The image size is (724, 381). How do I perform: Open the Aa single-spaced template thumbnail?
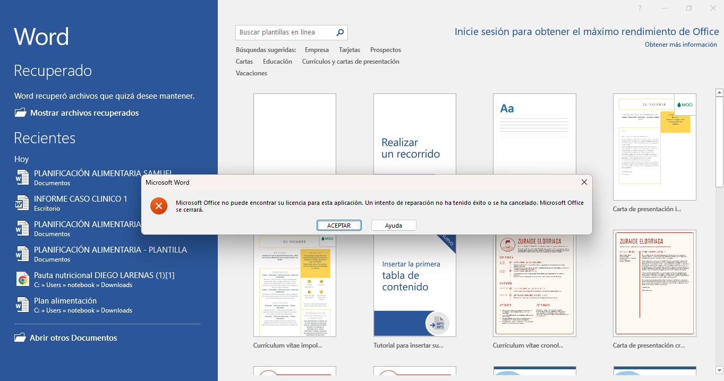(x=534, y=135)
